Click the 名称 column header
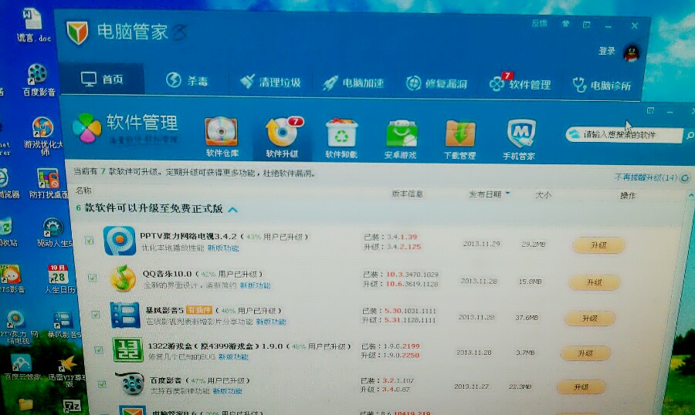The image size is (695, 415). (83, 191)
